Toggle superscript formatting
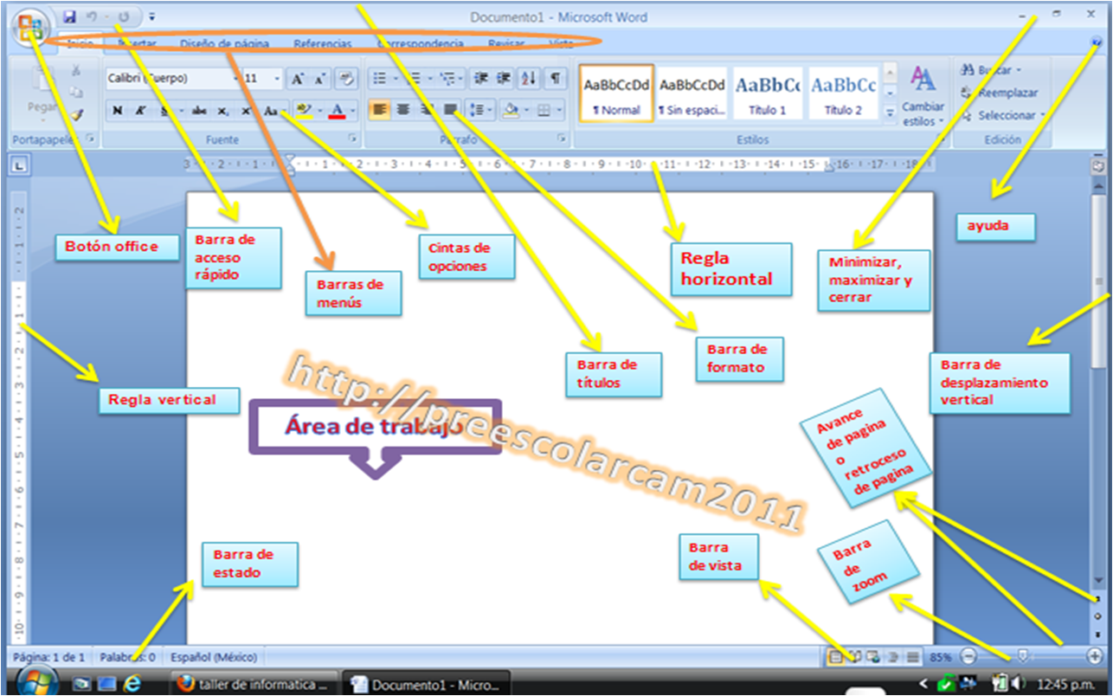The image size is (1113, 696). pyautogui.click(x=247, y=110)
